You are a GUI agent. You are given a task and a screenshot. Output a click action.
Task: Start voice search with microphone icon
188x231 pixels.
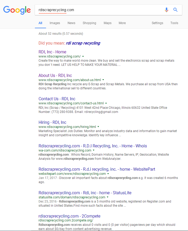(166, 10)
